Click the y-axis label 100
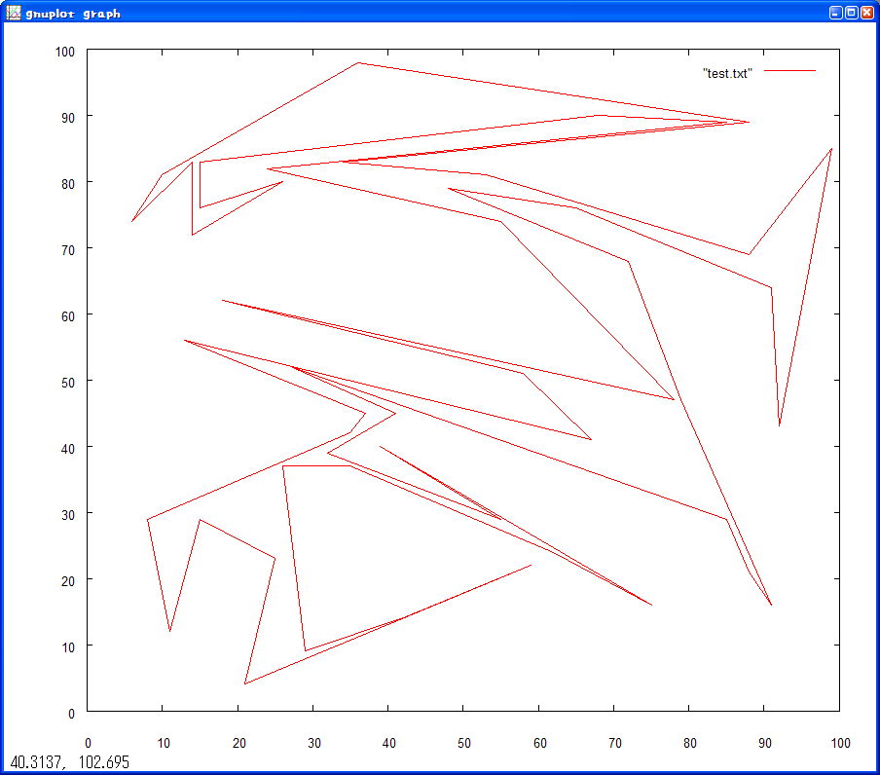The height and width of the screenshot is (775, 880). pos(65,51)
